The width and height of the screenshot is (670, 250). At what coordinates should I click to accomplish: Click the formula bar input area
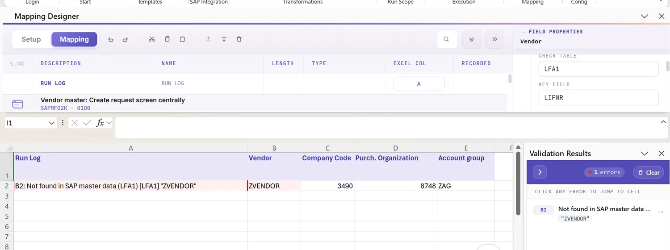coord(386,128)
